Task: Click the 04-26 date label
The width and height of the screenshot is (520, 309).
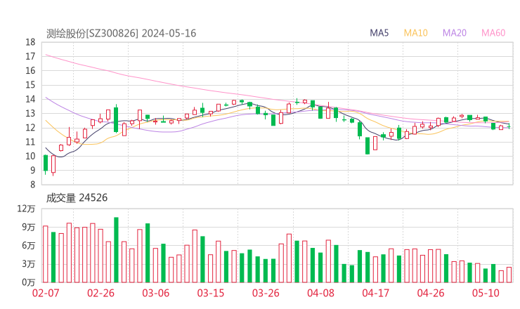Action: point(431,293)
